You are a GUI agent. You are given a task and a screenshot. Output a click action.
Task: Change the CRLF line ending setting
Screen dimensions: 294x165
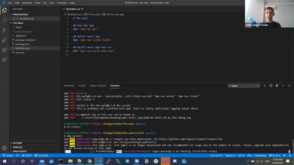[x=249, y=155]
